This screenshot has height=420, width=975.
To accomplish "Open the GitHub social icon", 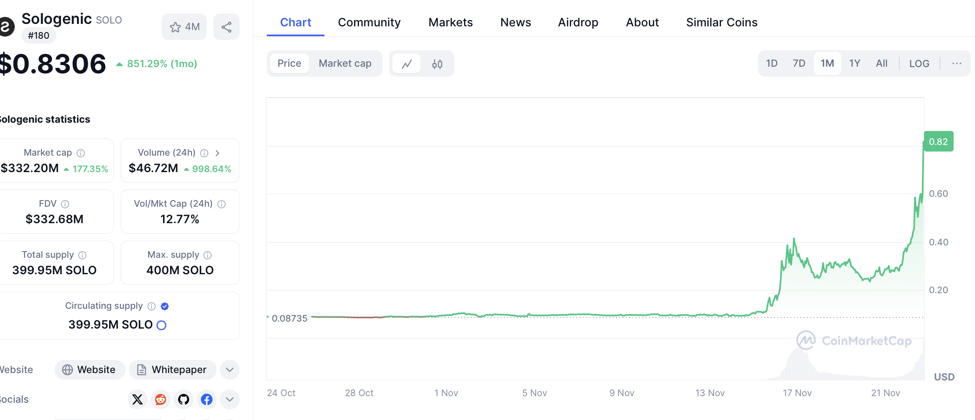I will [184, 399].
